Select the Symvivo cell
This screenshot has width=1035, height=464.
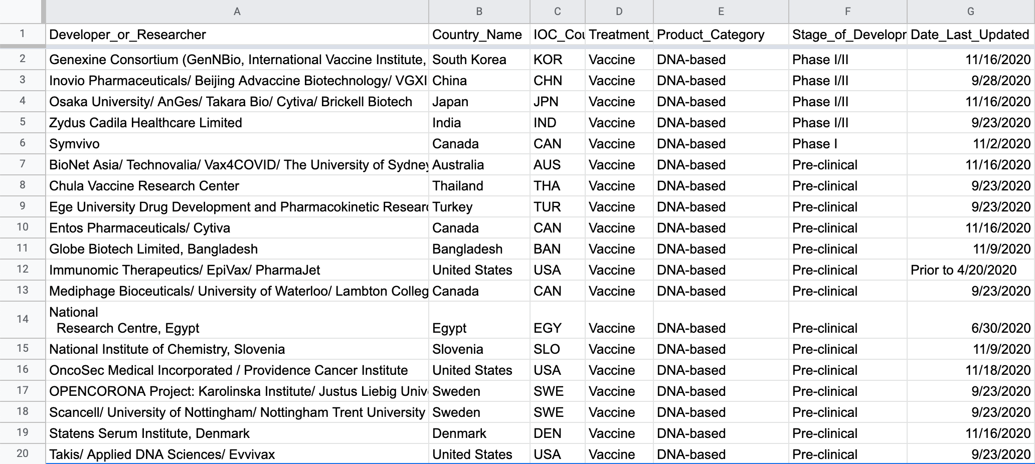point(74,144)
